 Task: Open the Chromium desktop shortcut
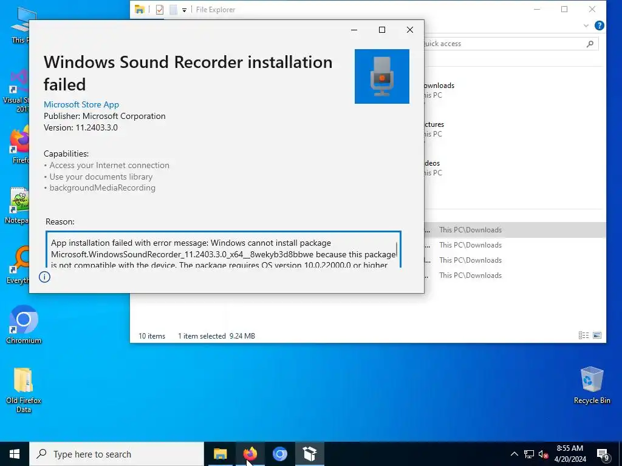[24, 325]
